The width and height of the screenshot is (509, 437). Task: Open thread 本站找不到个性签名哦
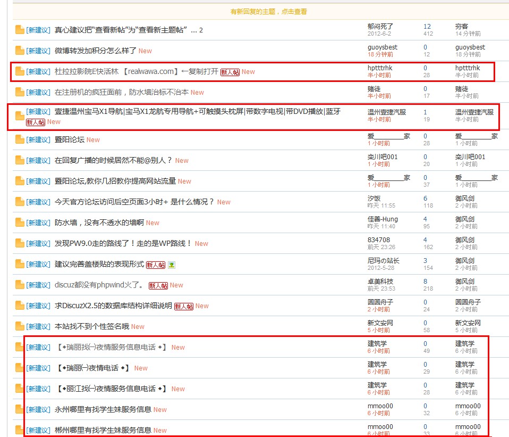pyautogui.click(x=92, y=326)
